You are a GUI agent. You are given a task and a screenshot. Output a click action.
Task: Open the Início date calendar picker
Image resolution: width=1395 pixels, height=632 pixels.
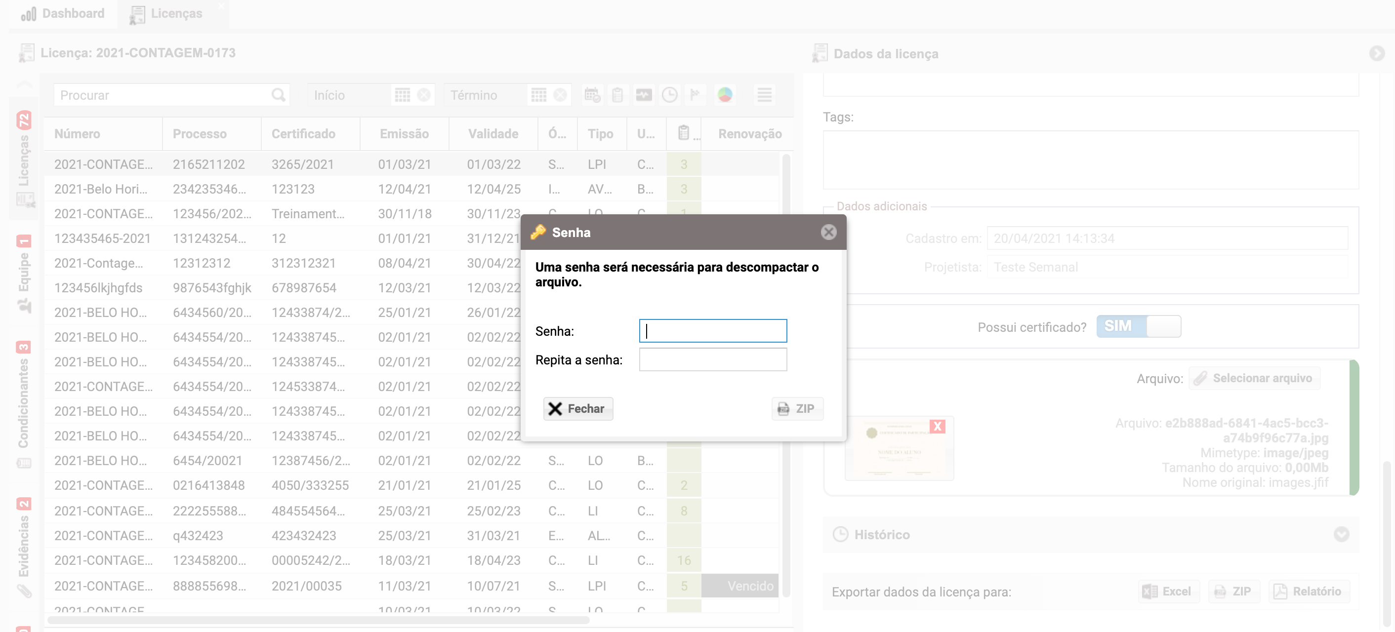(x=403, y=95)
